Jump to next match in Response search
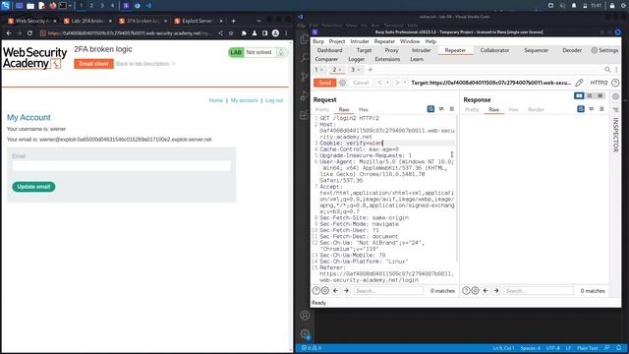Screen dimensions: 629x354 tap(496, 291)
